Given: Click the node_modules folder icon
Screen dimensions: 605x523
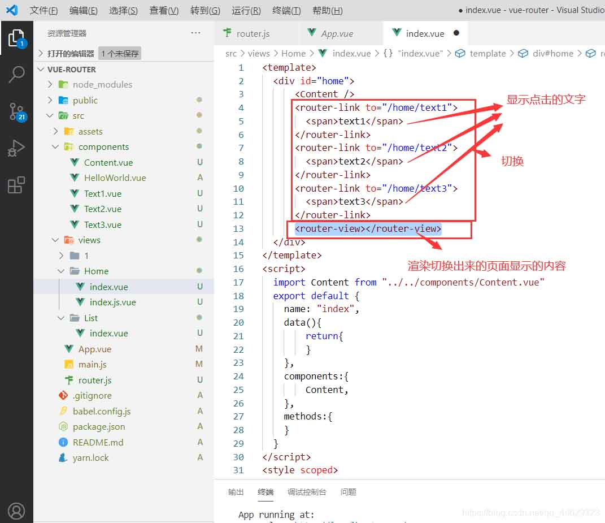Looking at the screenshot, I should point(63,84).
